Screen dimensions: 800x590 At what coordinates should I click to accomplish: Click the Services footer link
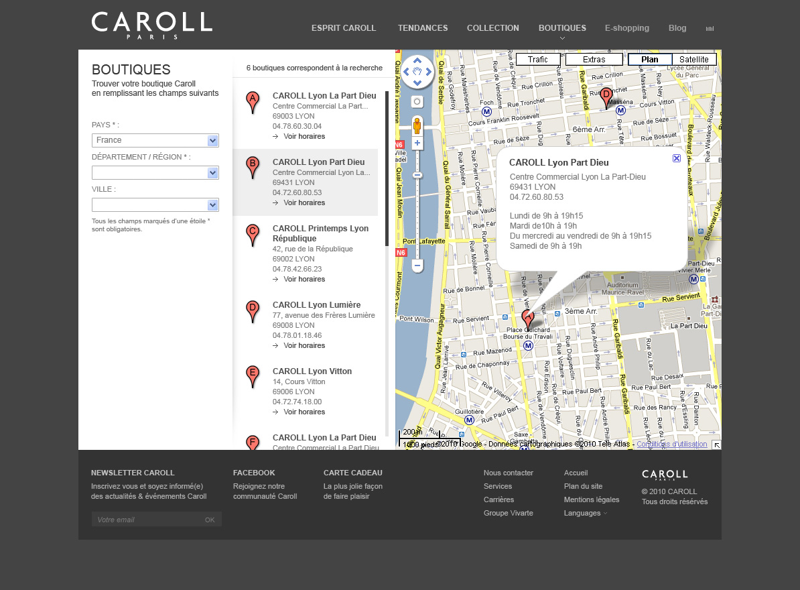click(497, 486)
